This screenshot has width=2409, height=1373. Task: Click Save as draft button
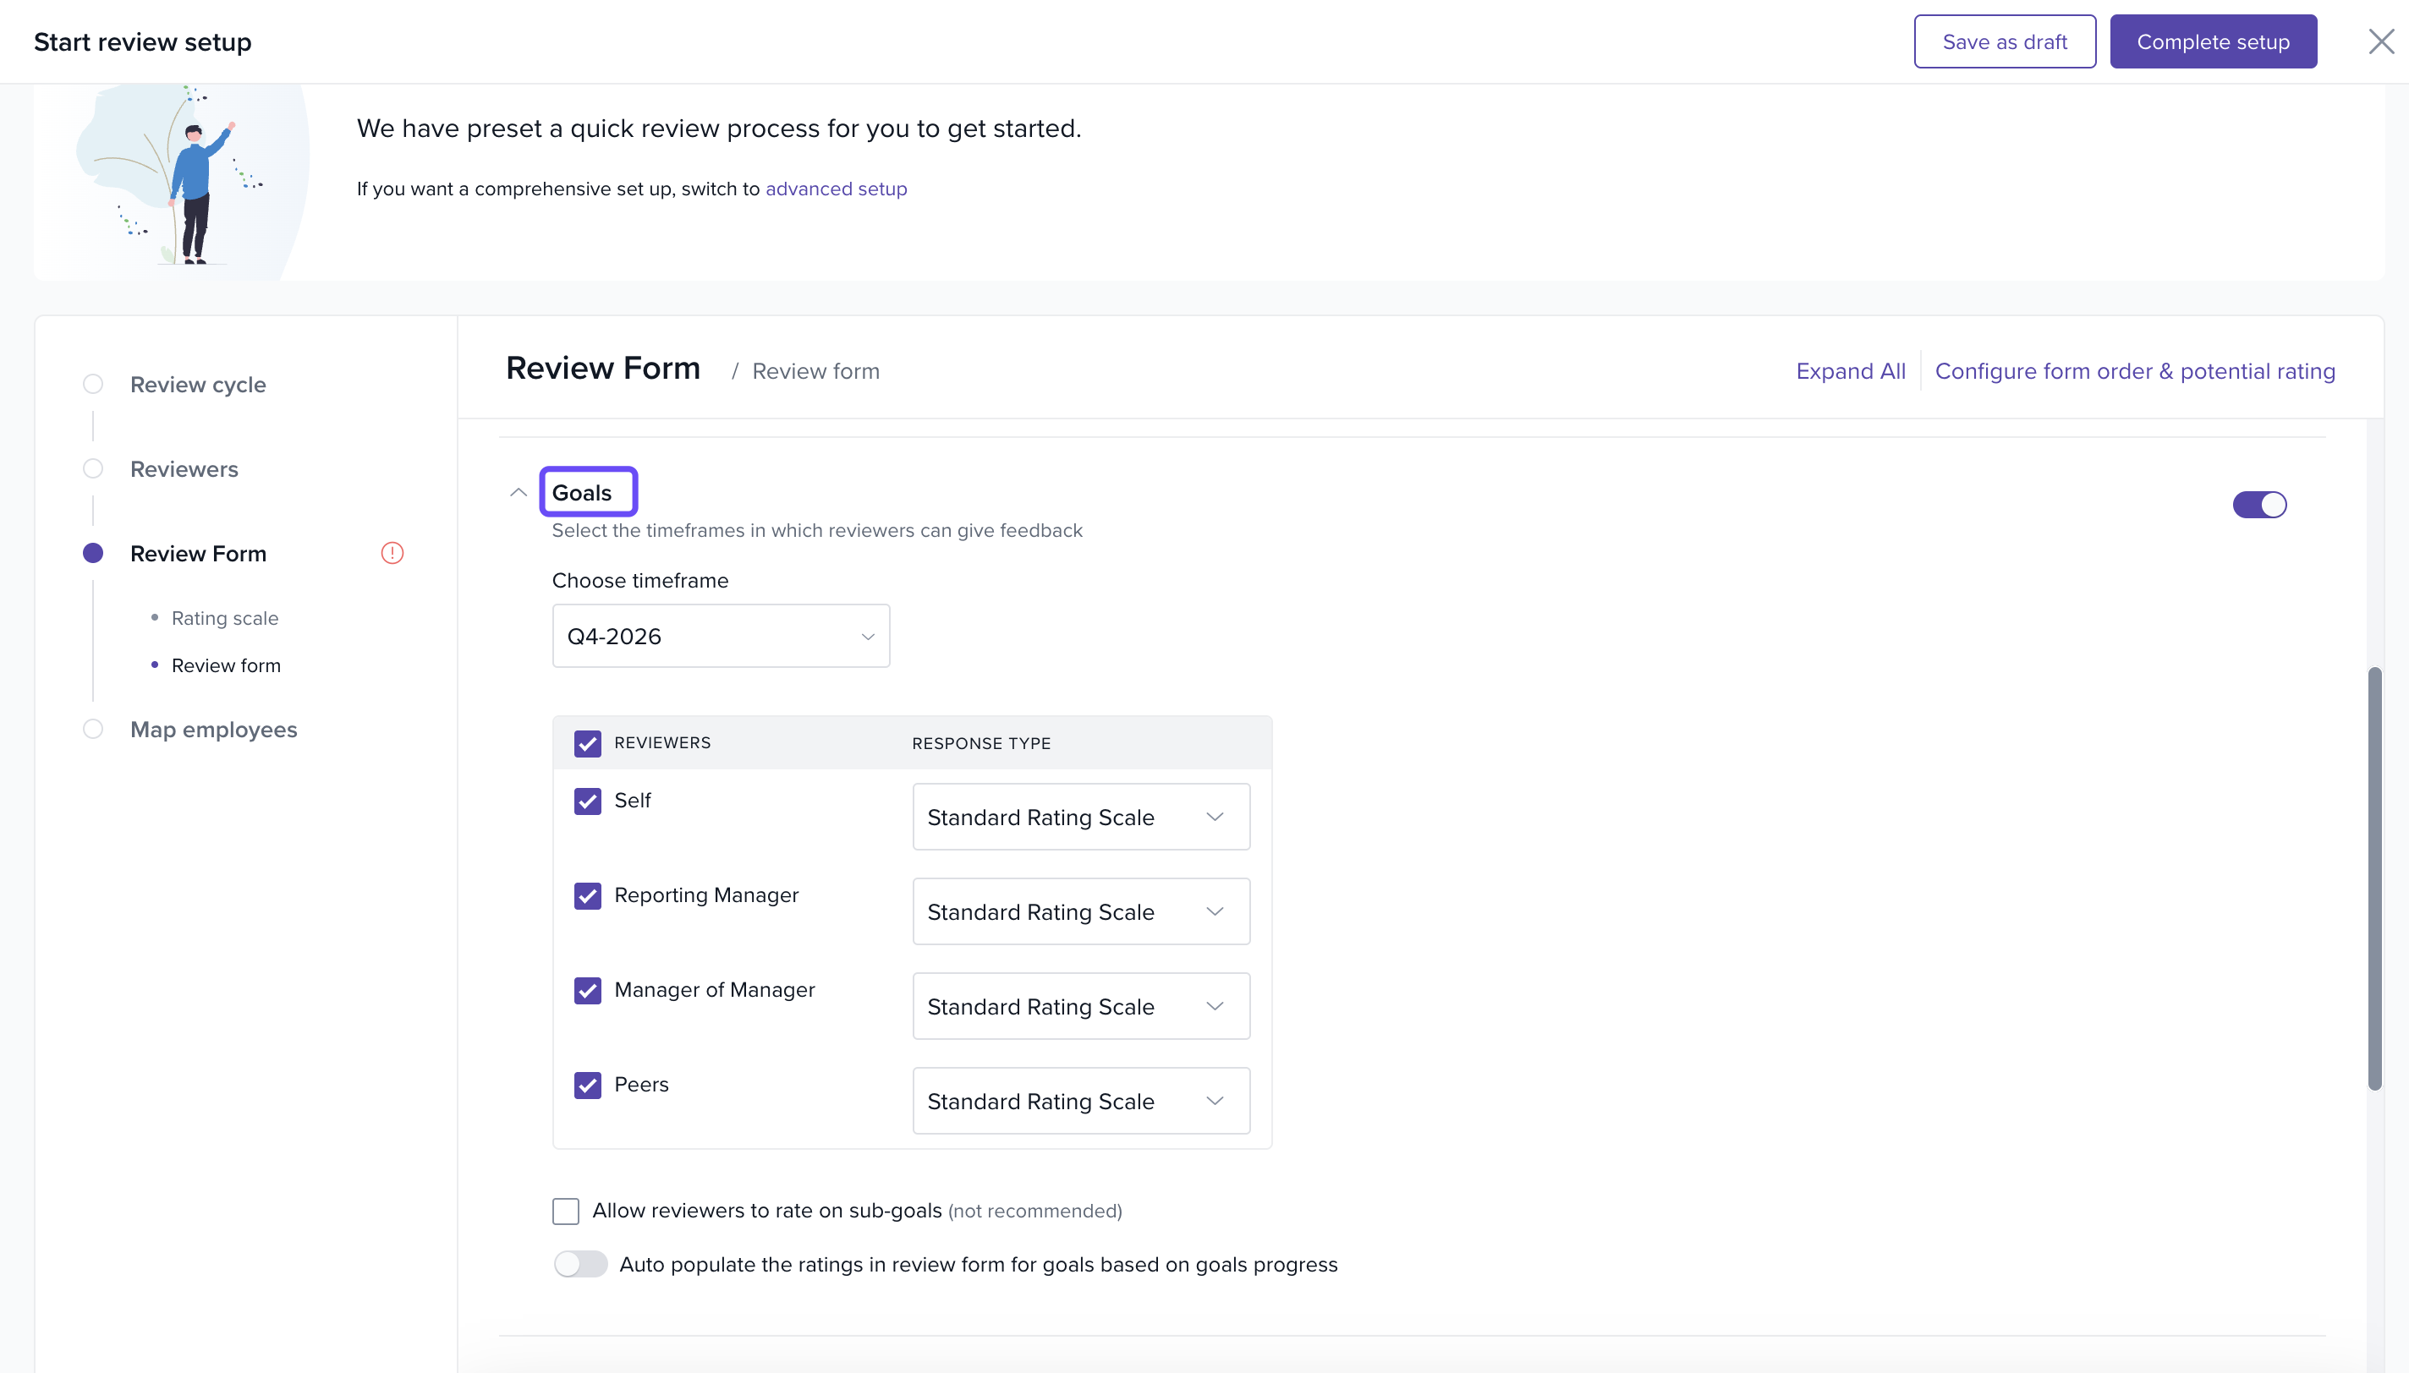tap(2005, 41)
